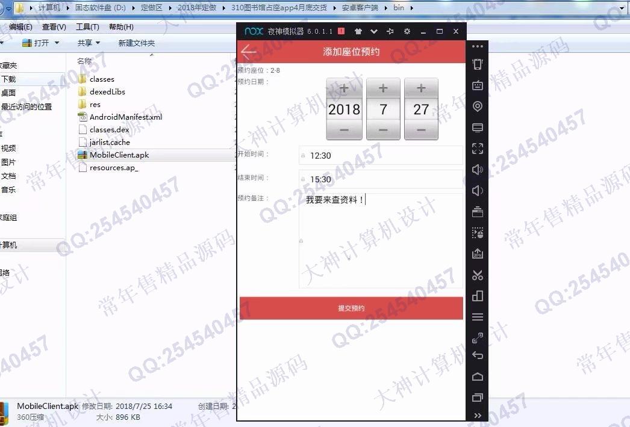Sort files by the 名称 column header
The height and width of the screenshot is (427, 630).
click(84, 61)
